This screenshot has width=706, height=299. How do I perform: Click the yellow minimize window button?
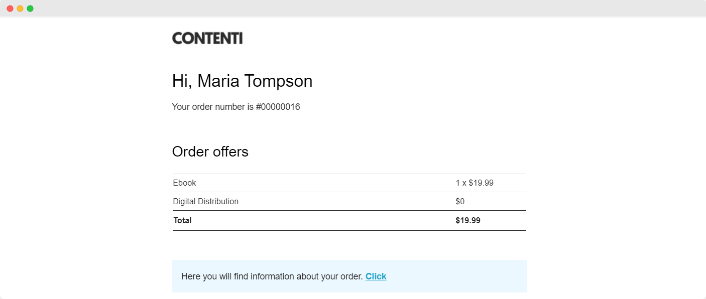(x=20, y=9)
